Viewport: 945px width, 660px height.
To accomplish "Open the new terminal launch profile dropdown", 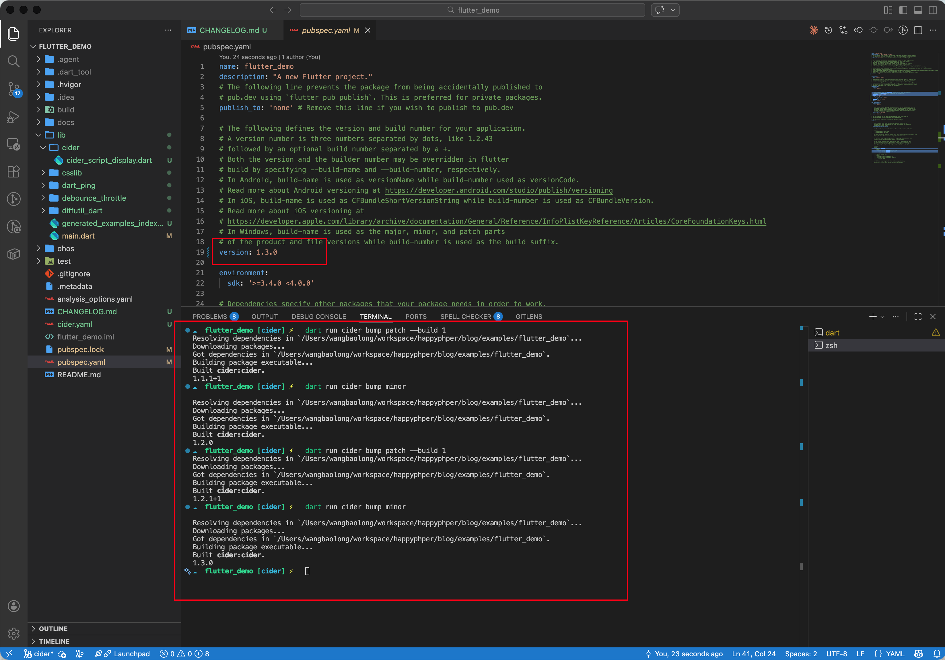I will [882, 317].
